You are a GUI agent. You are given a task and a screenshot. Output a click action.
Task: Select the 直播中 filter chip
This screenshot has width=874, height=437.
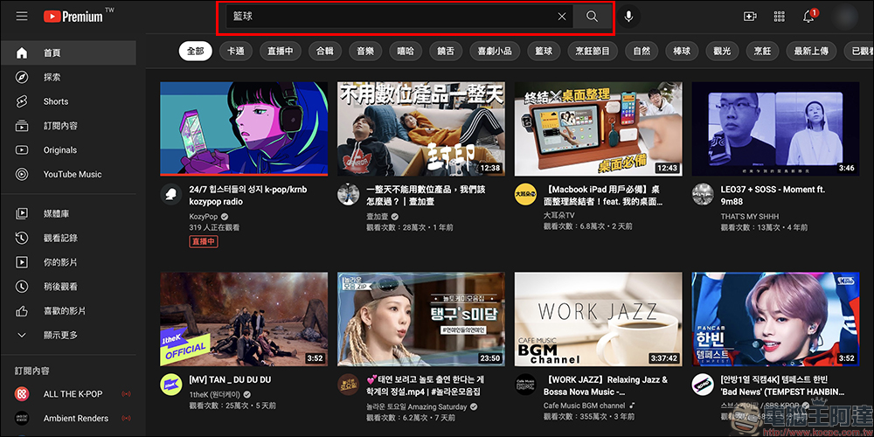(x=280, y=51)
